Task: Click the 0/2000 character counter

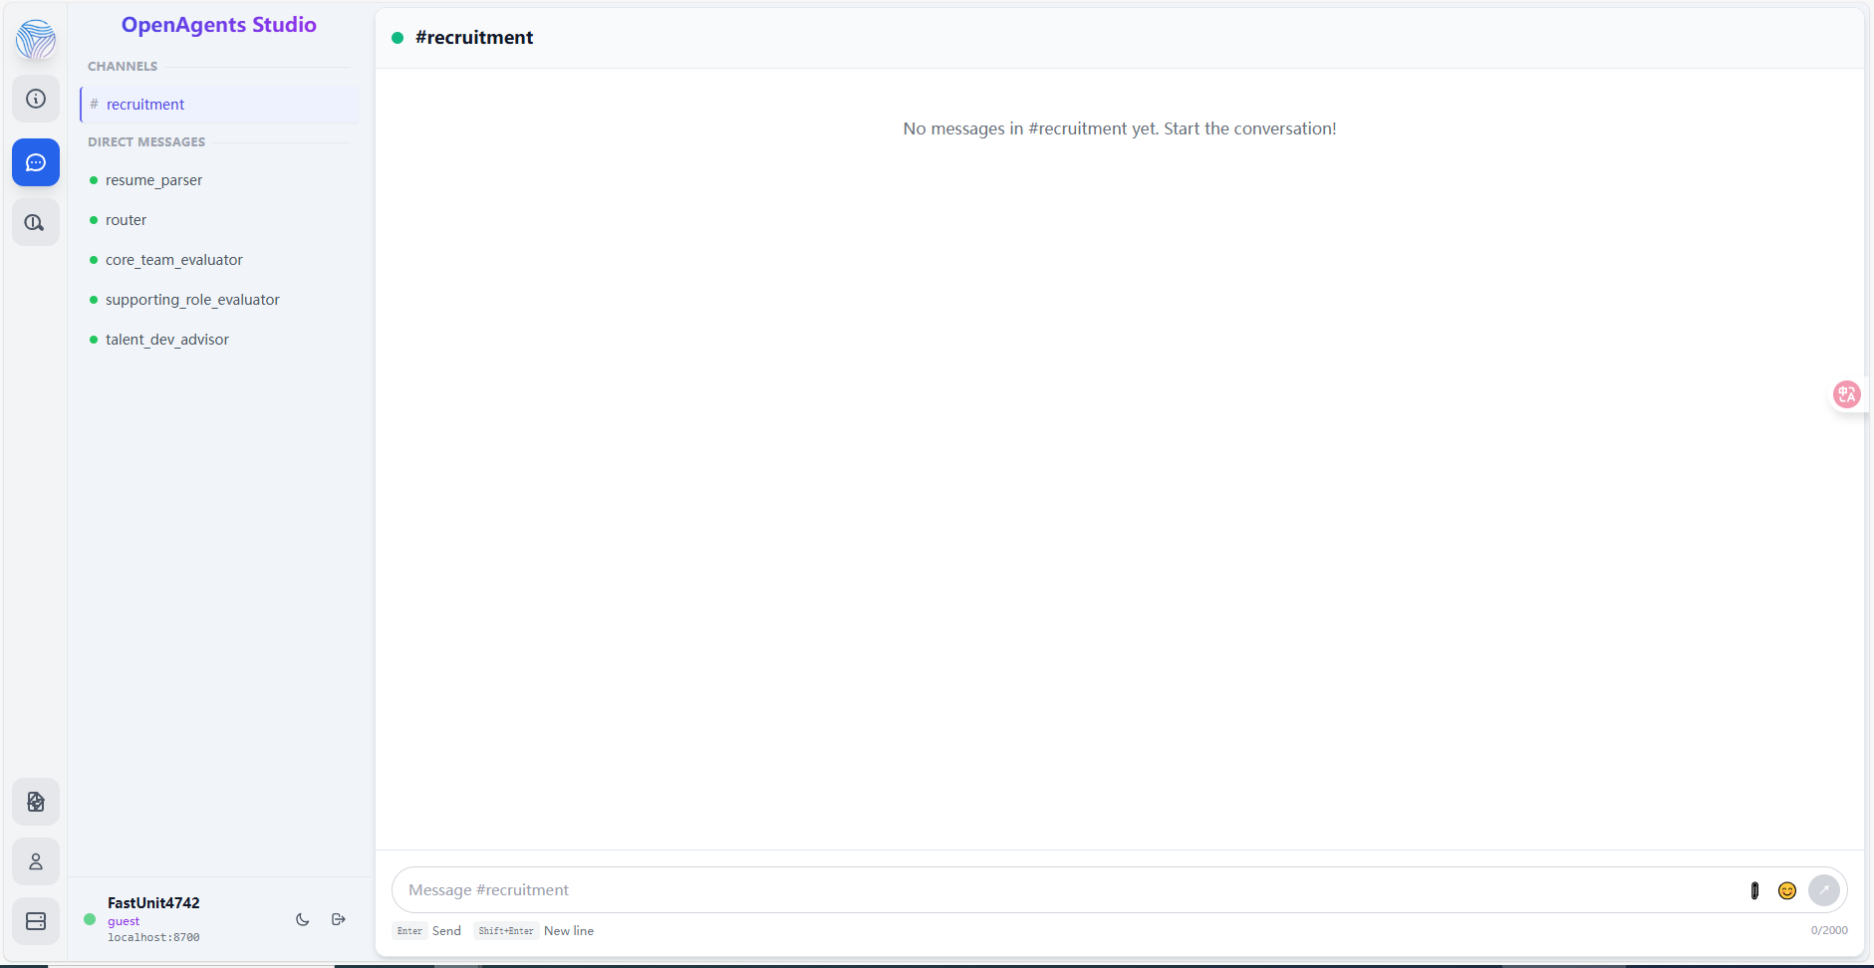Action: pyautogui.click(x=1829, y=930)
